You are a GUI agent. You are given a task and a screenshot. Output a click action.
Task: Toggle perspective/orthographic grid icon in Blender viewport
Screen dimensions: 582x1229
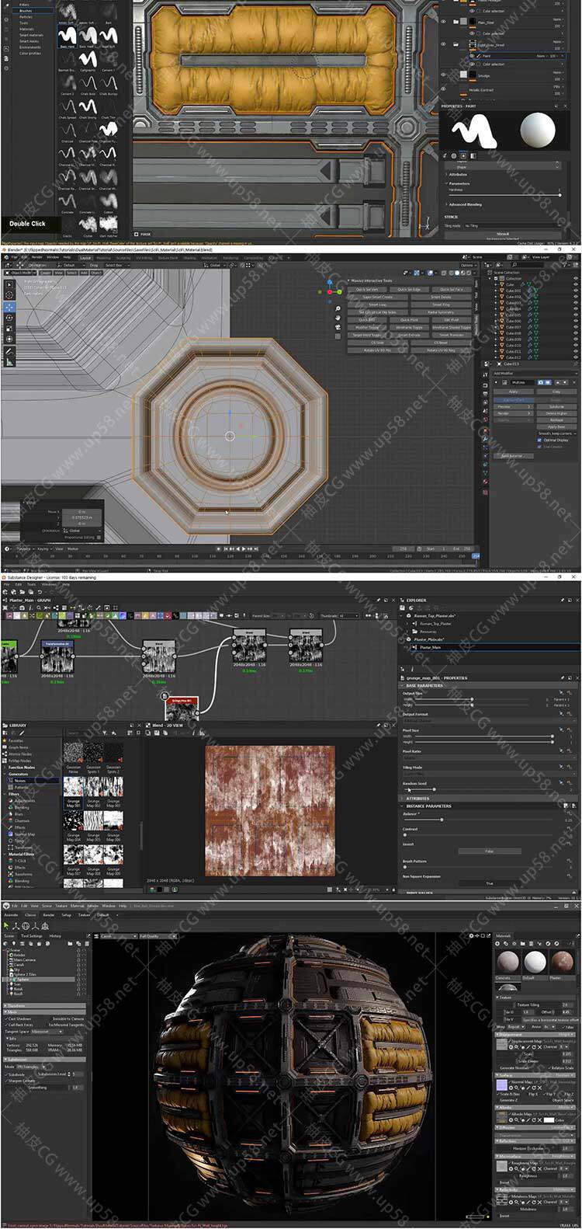click(x=338, y=336)
